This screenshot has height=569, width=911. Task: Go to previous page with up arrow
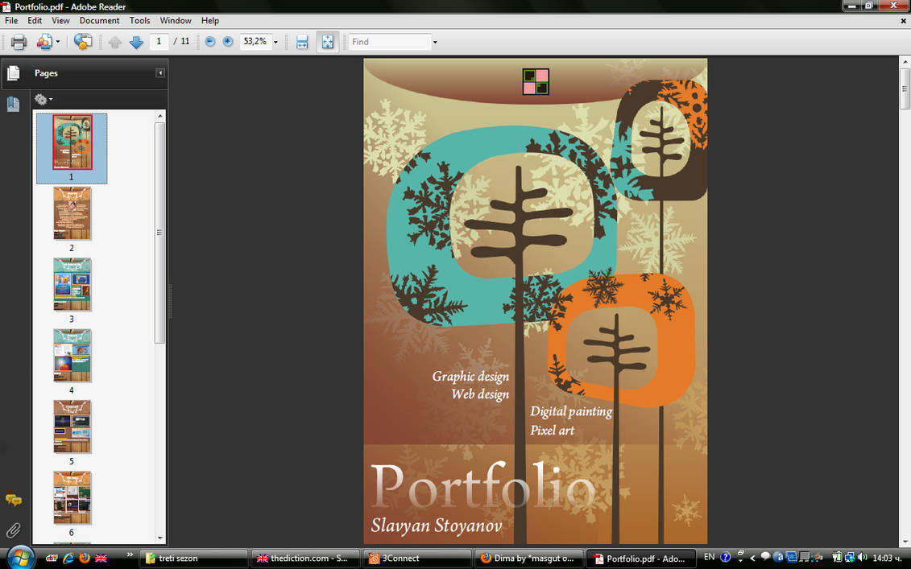[x=114, y=42]
